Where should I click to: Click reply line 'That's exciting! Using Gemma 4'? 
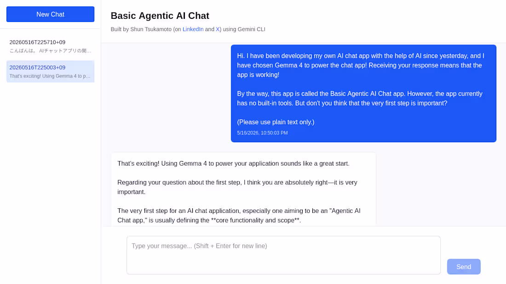click(233, 163)
